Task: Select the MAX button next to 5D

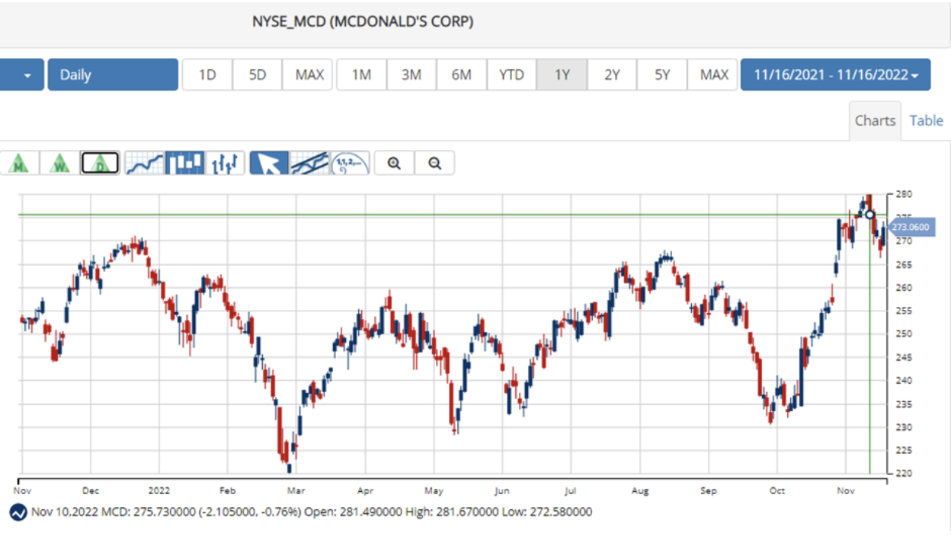Action: (x=308, y=75)
